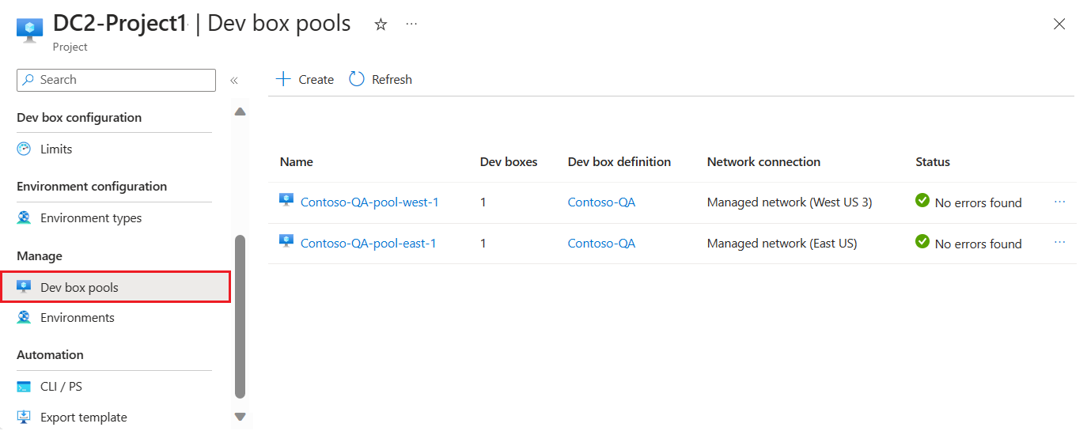Click the Dev boxes column header
The height and width of the screenshot is (431, 1087).
tap(509, 161)
